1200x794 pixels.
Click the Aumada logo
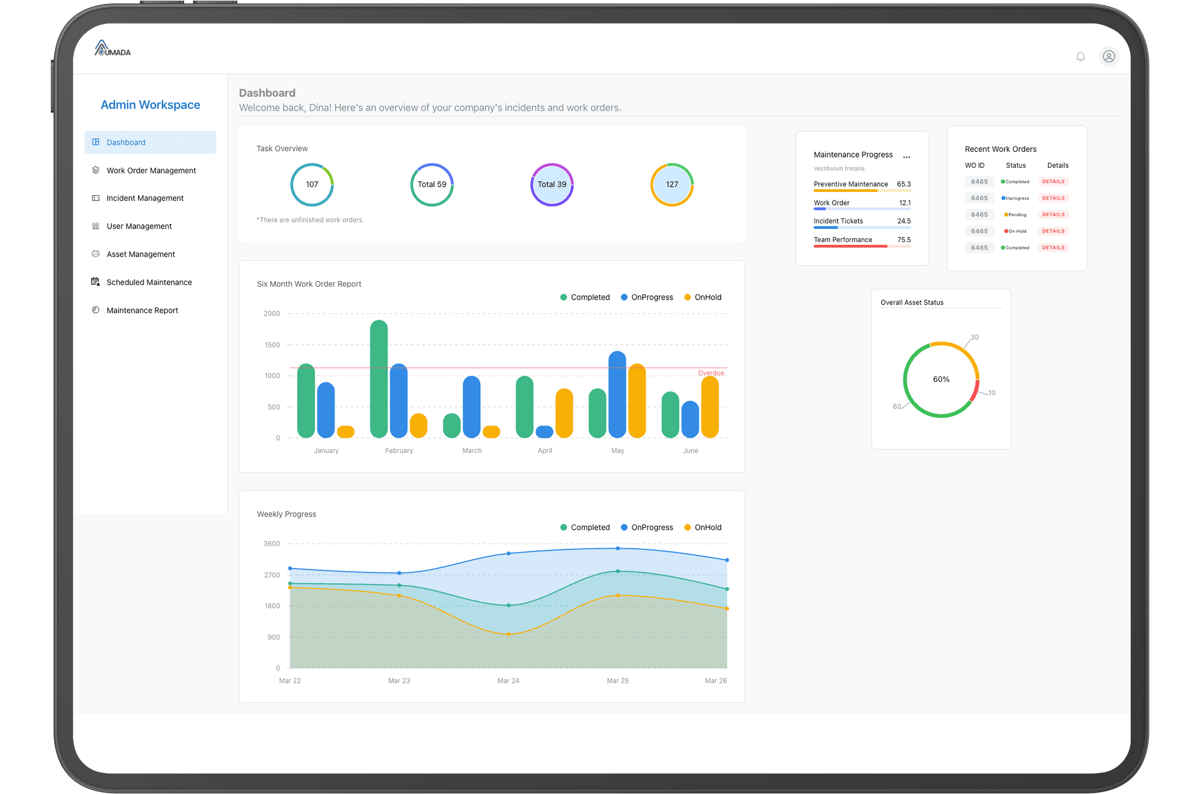[x=112, y=49]
